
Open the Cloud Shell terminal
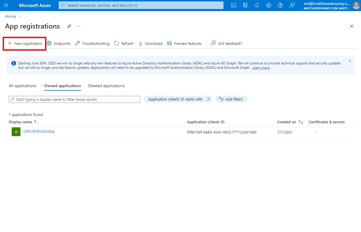(233, 5)
